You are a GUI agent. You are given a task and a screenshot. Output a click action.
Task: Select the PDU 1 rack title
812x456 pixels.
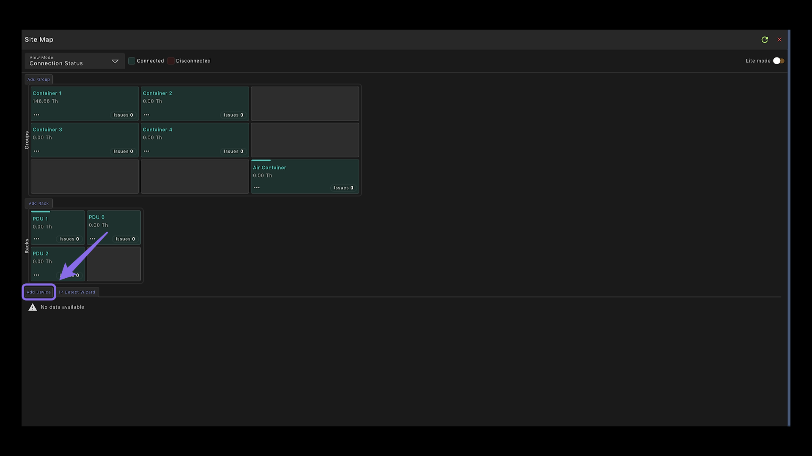click(x=40, y=219)
